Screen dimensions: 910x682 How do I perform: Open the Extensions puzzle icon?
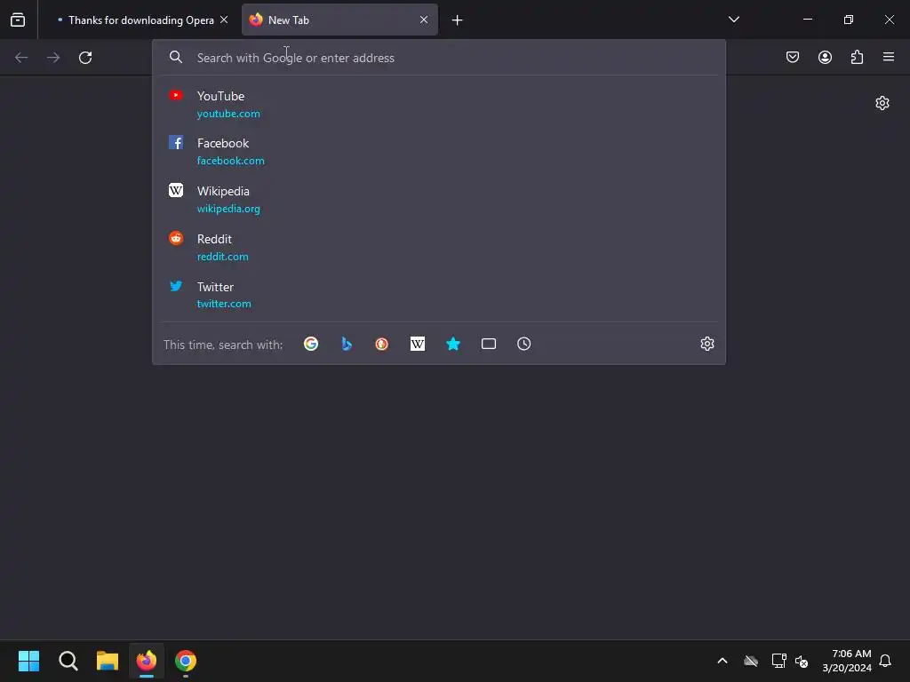857,57
